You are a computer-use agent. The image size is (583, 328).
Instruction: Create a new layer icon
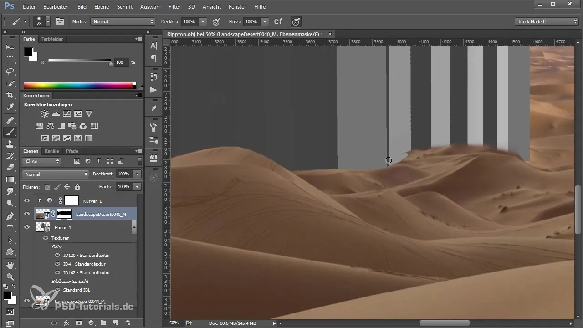click(116, 323)
